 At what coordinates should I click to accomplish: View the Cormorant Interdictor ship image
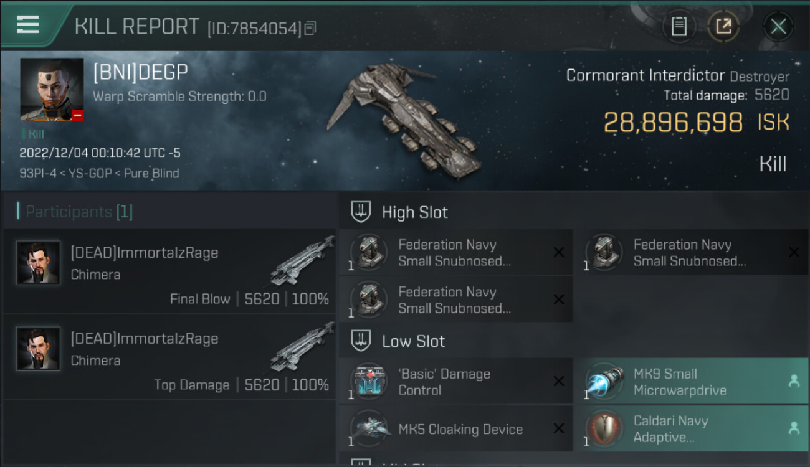404,117
